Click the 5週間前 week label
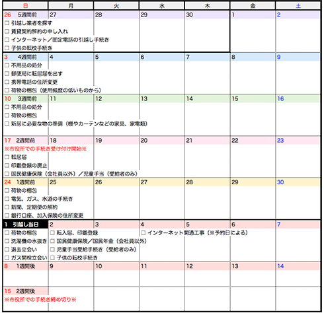324x313 pixels. [27, 15]
